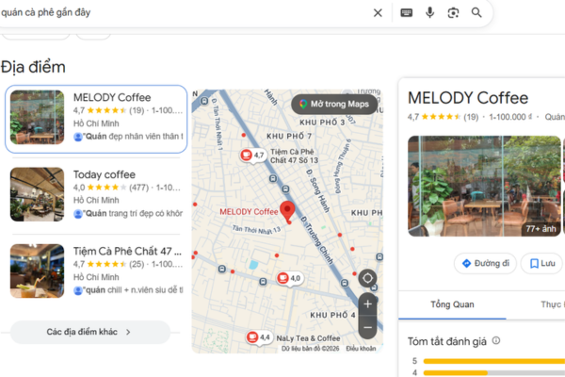Click the 'Địa điểm' section heading
This screenshot has height=377, width=565.
(33, 68)
